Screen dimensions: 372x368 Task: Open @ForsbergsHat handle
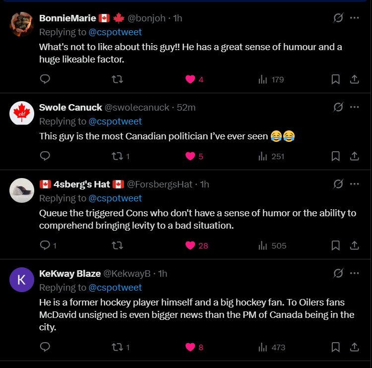[160, 184]
